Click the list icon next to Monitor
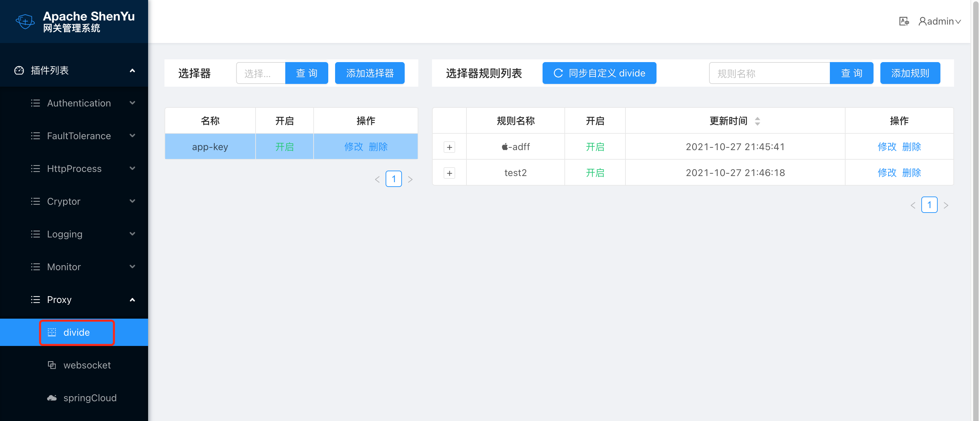Image resolution: width=980 pixels, height=421 pixels. coord(35,267)
